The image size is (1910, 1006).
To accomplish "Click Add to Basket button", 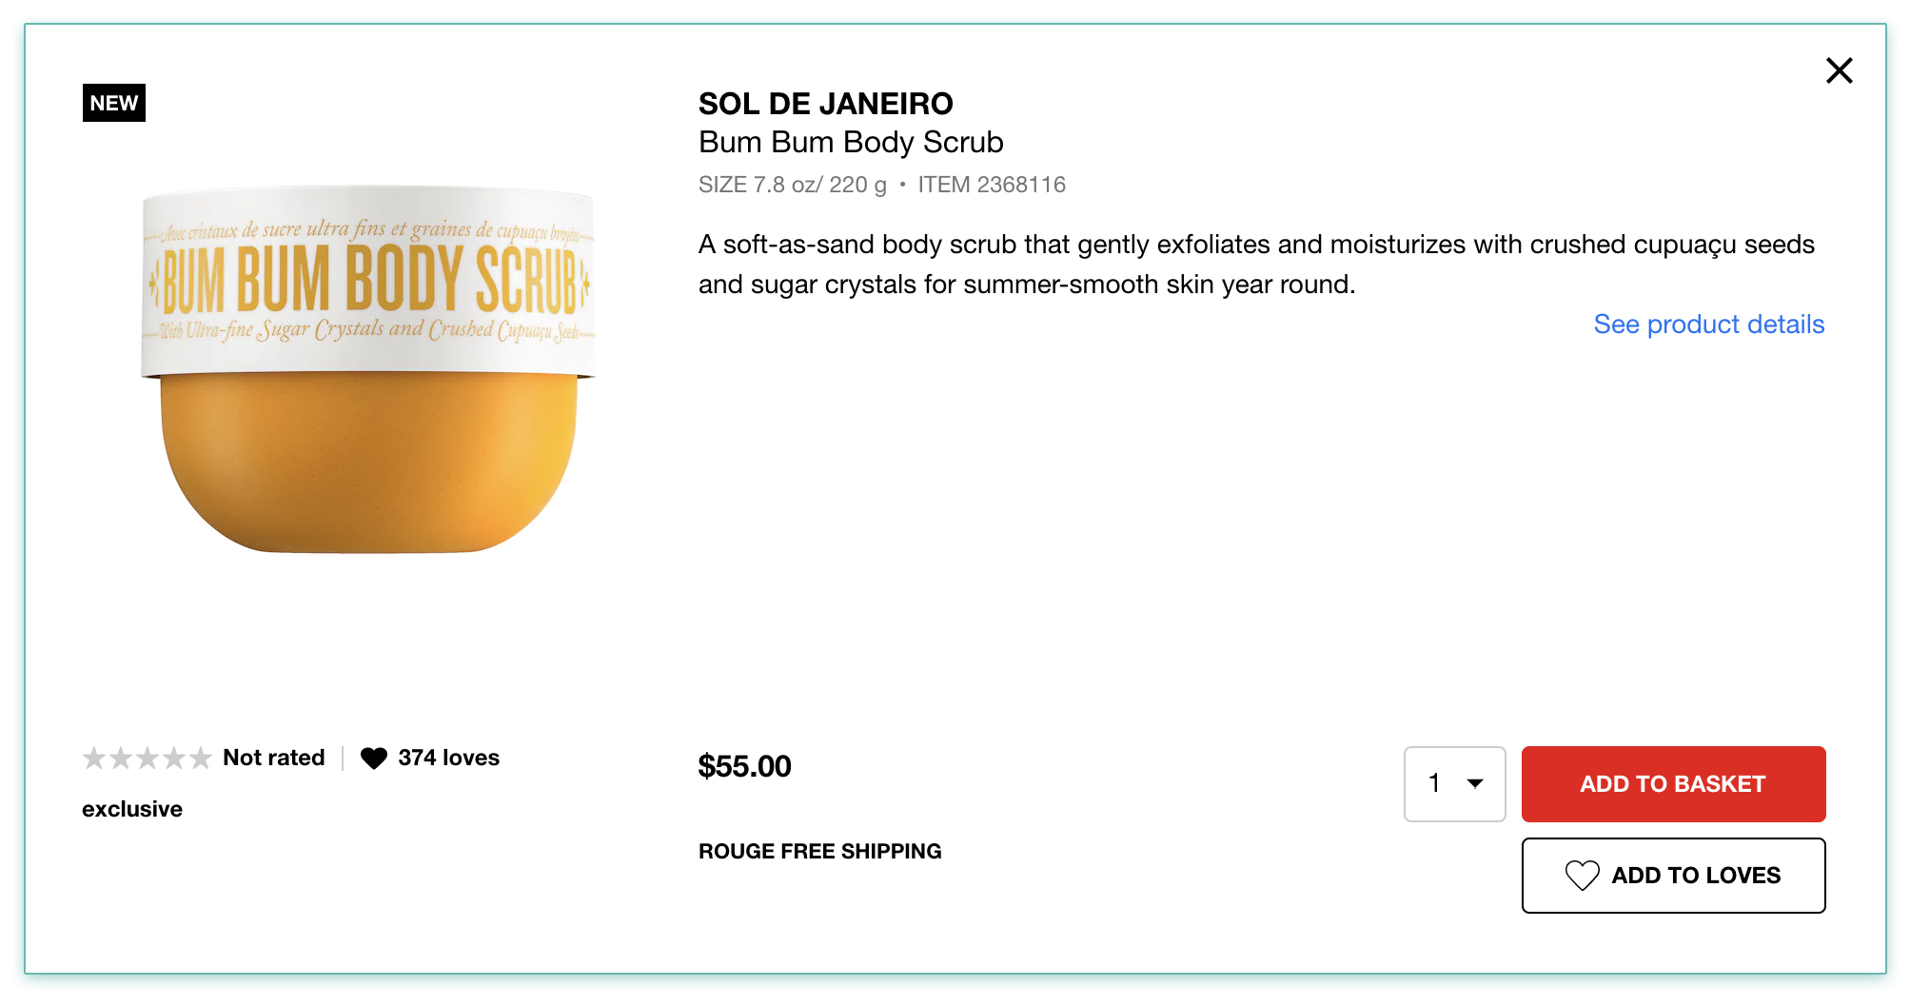I will coord(1672,783).
